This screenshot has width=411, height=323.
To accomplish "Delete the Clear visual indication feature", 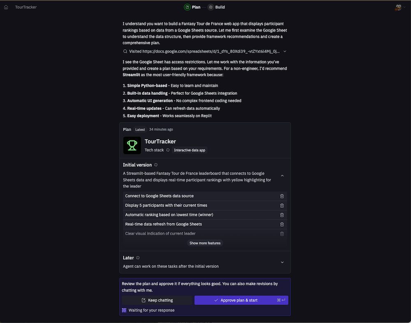I will tap(282, 234).
